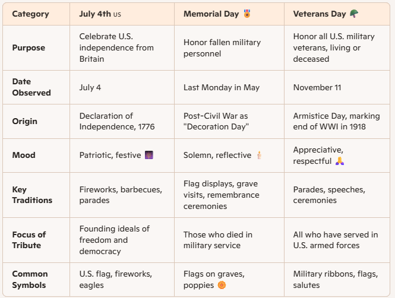This screenshot has width=395, height=298.
Task: Click the US flag icon after July 4th
Action: point(117,14)
